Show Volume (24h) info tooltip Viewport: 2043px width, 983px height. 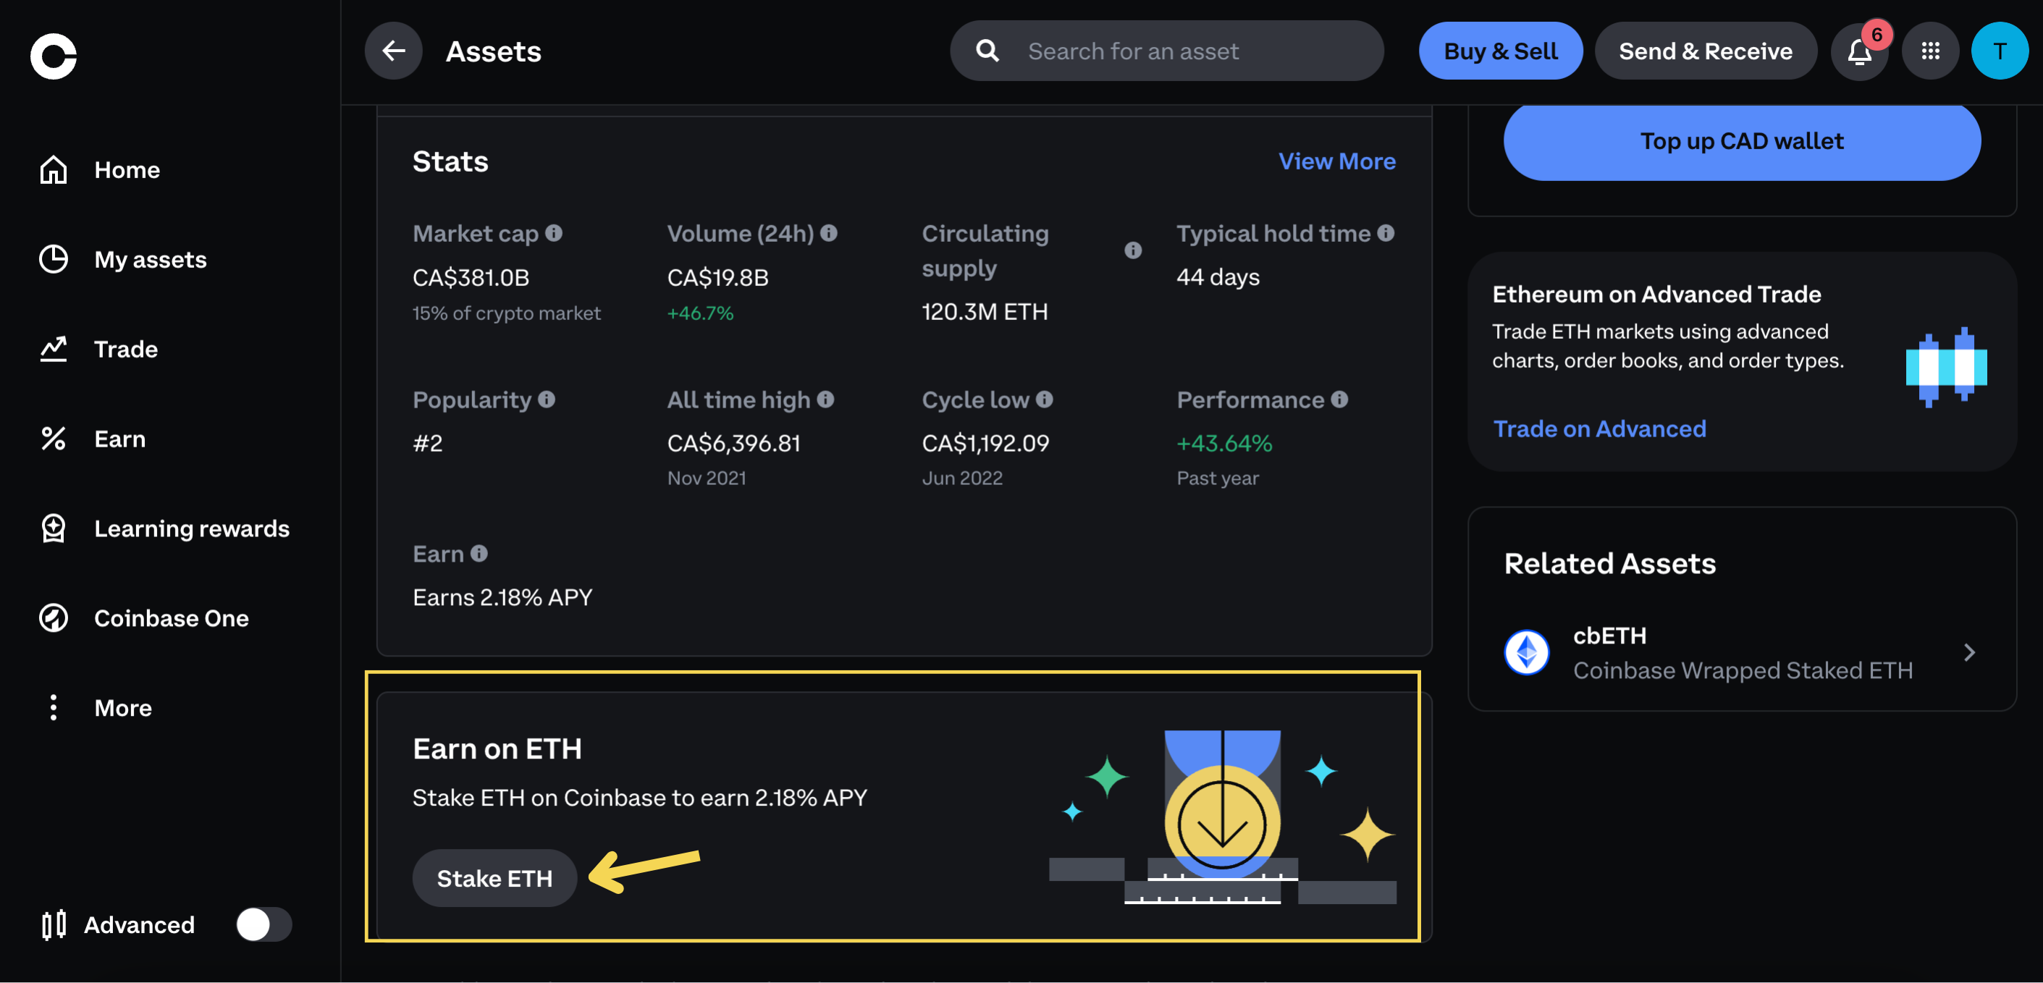[x=829, y=233]
